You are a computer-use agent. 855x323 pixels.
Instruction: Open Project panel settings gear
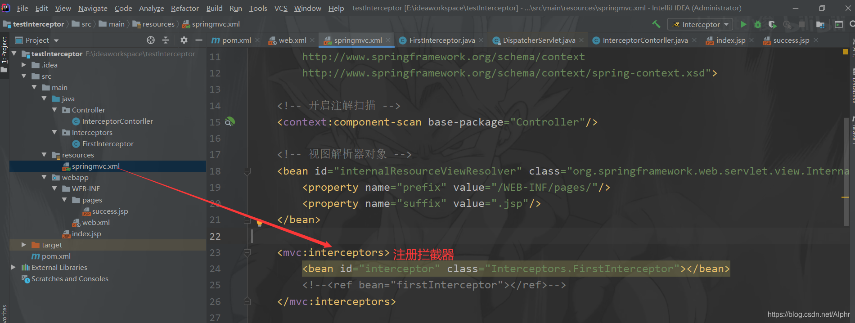point(184,40)
